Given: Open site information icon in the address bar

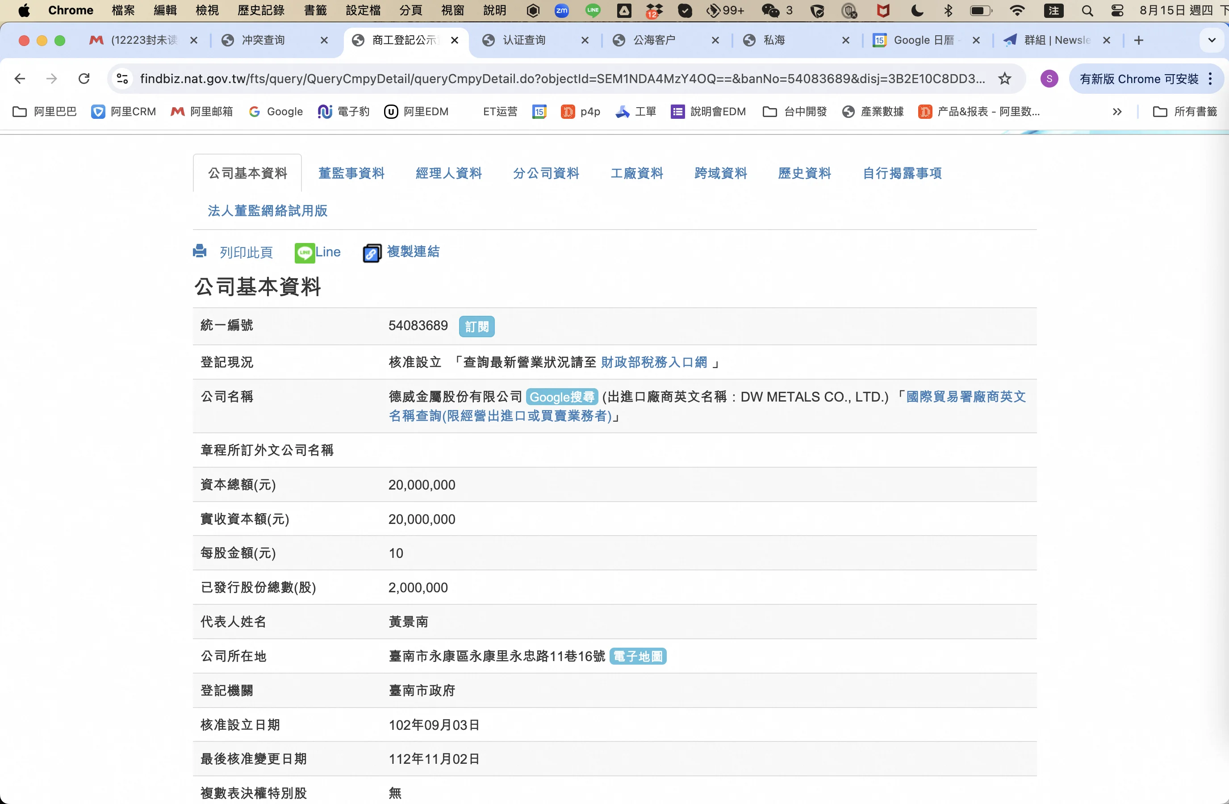Looking at the screenshot, I should point(122,79).
